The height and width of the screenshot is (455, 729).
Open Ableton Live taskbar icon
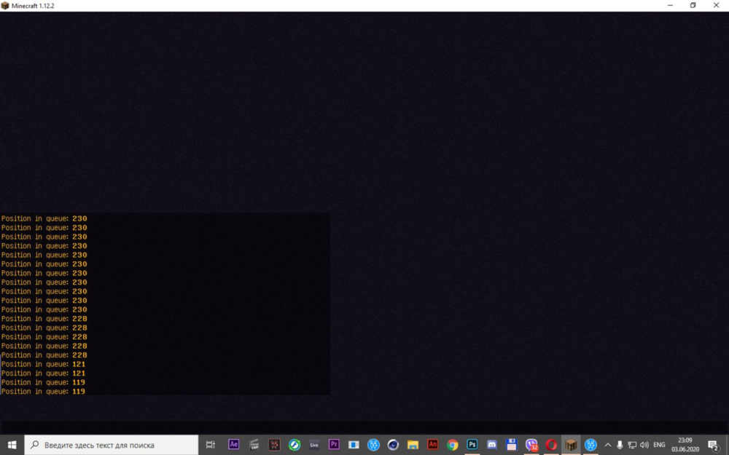pyautogui.click(x=313, y=445)
